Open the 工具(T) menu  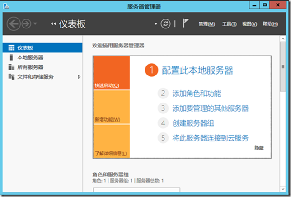click(x=230, y=24)
